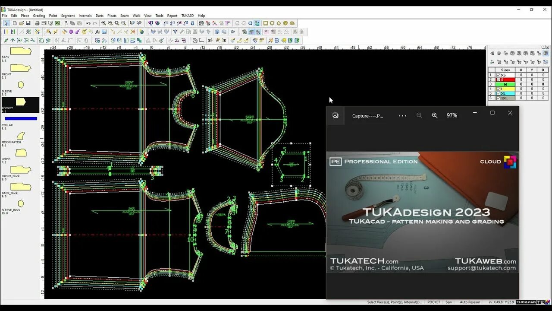The width and height of the screenshot is (552, 311).
Task: Open more options in image viewer
Action: [402, 116]
